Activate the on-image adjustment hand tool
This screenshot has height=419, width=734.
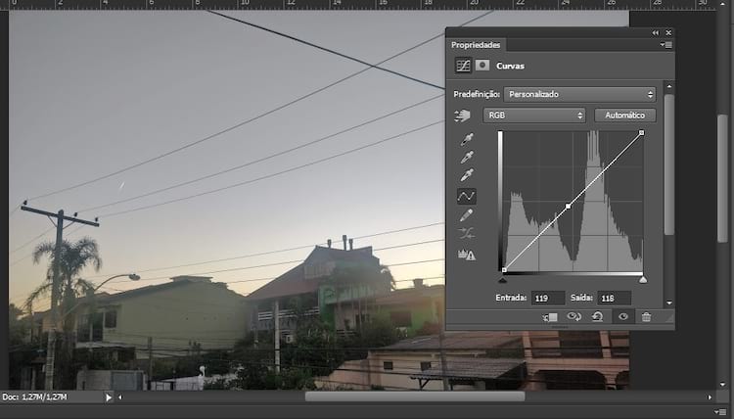462,116
